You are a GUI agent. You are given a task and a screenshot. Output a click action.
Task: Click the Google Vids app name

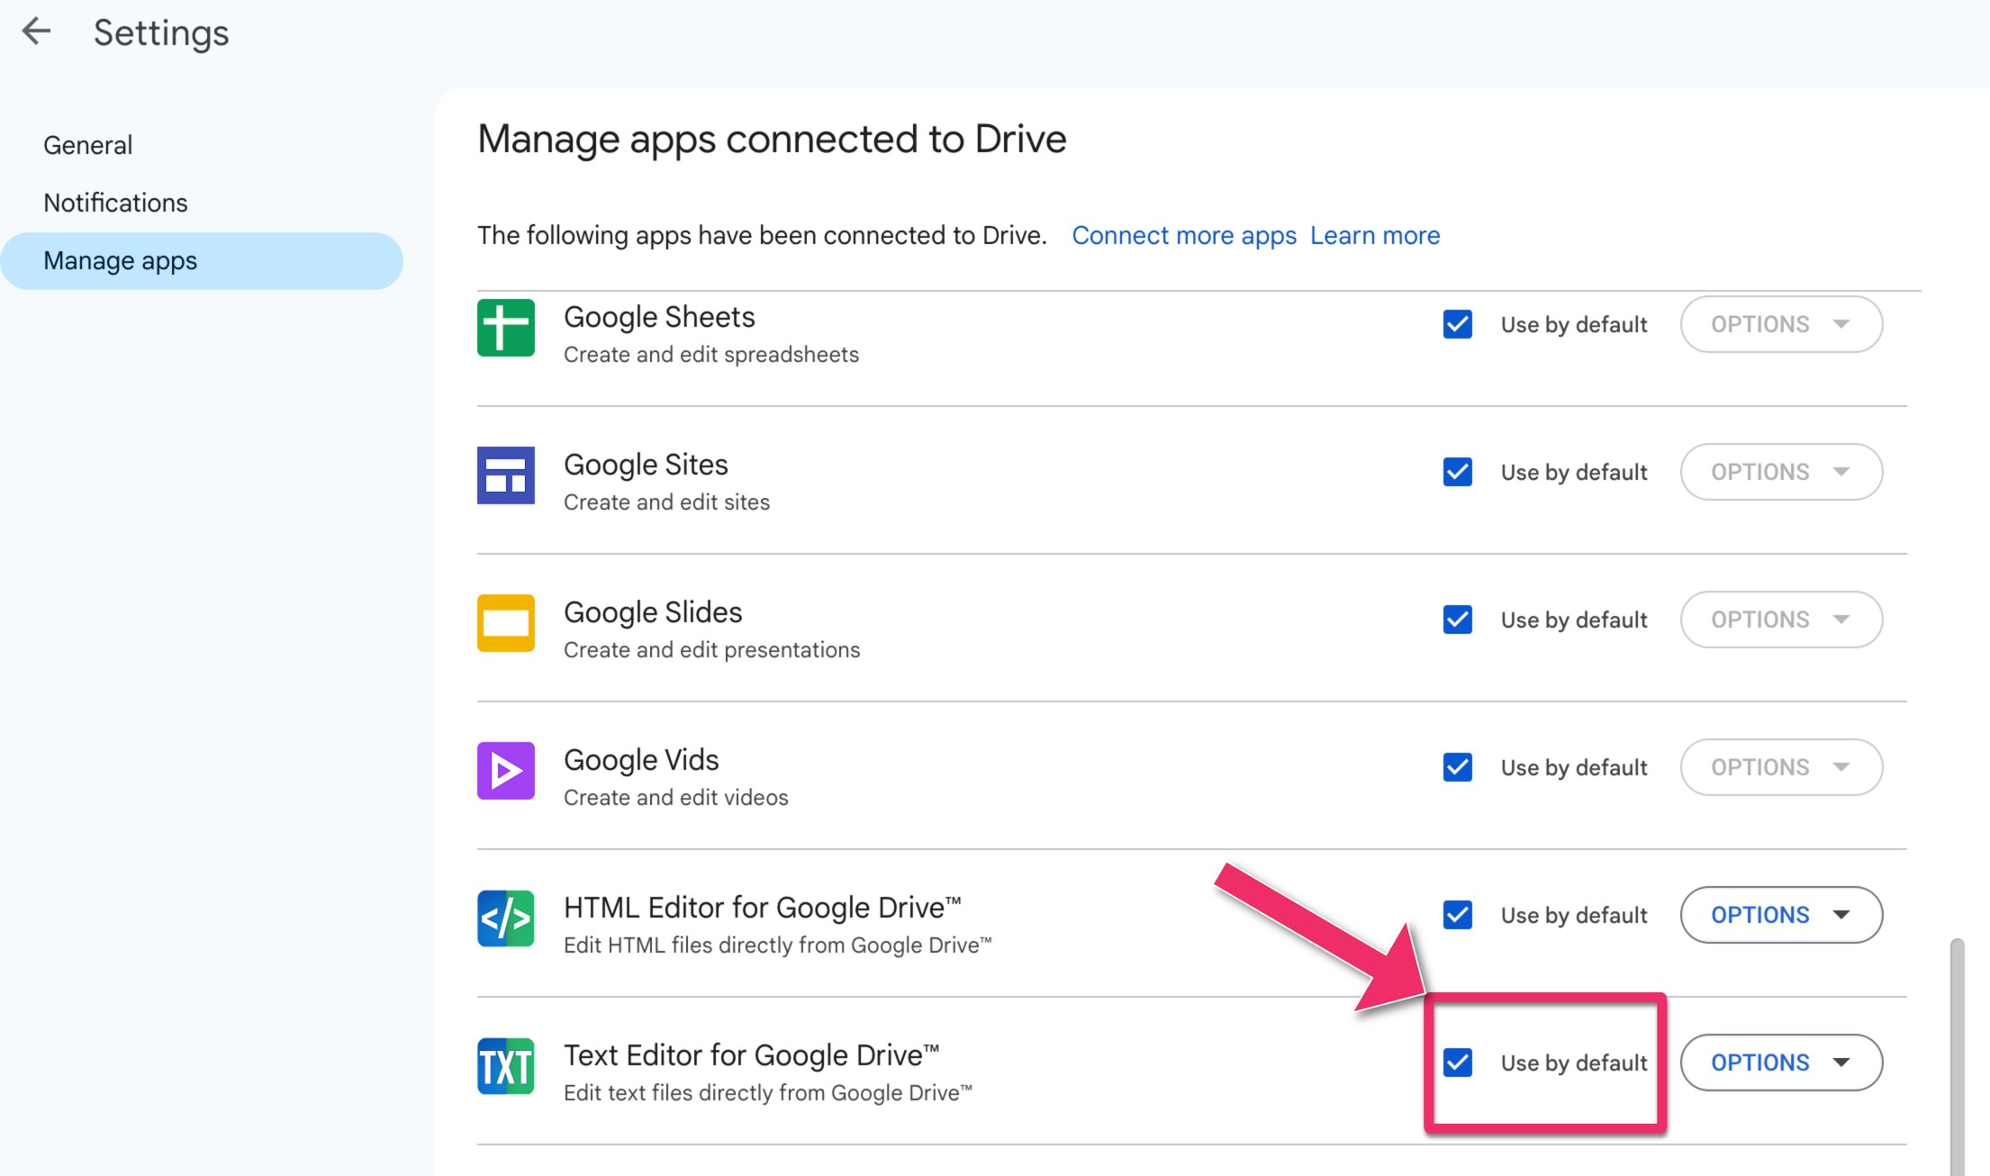pyautogui.click(x=641, y=760)
